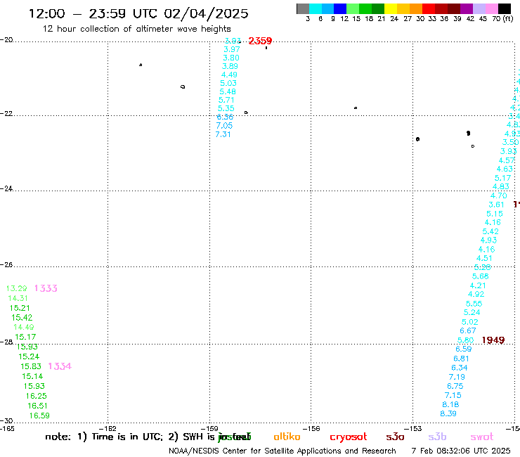Click the orange 30 ft legend swatch
The height and width of the screenshot is (457, 520).
[416, 8]
